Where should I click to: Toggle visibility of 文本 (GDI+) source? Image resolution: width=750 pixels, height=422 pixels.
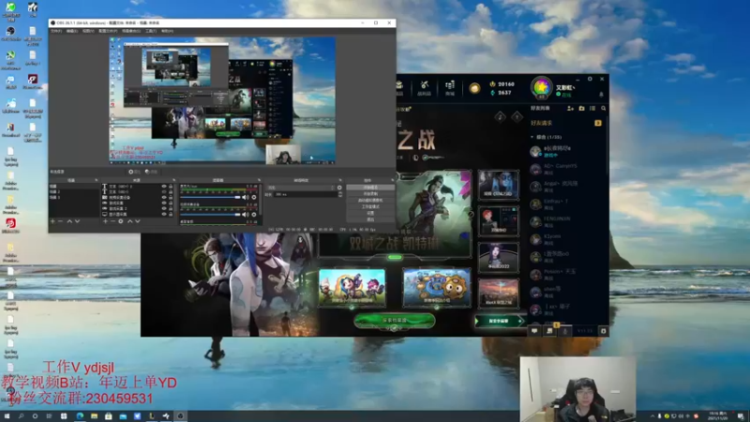coord(164,192)
